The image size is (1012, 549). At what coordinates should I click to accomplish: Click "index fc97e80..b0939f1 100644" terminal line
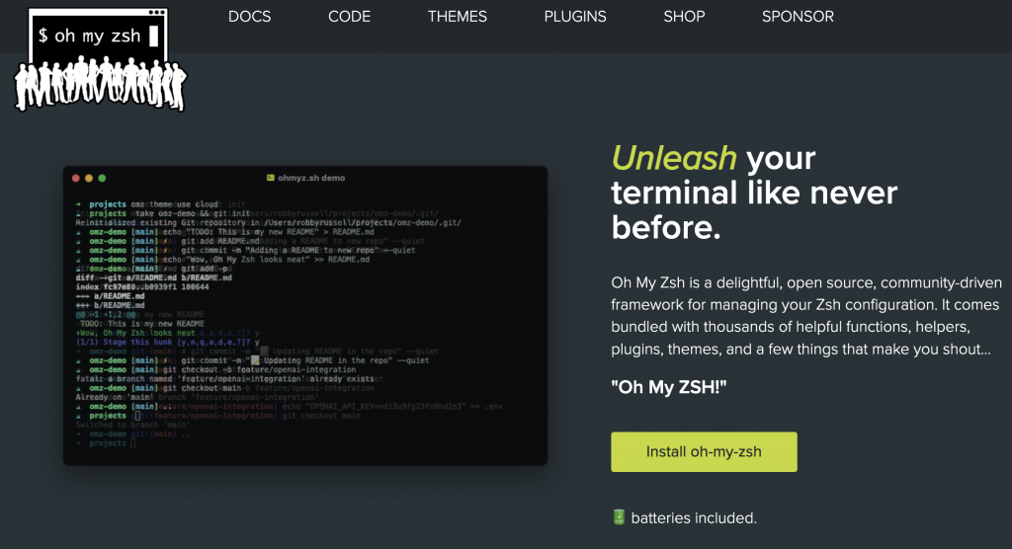coord(142,287)
